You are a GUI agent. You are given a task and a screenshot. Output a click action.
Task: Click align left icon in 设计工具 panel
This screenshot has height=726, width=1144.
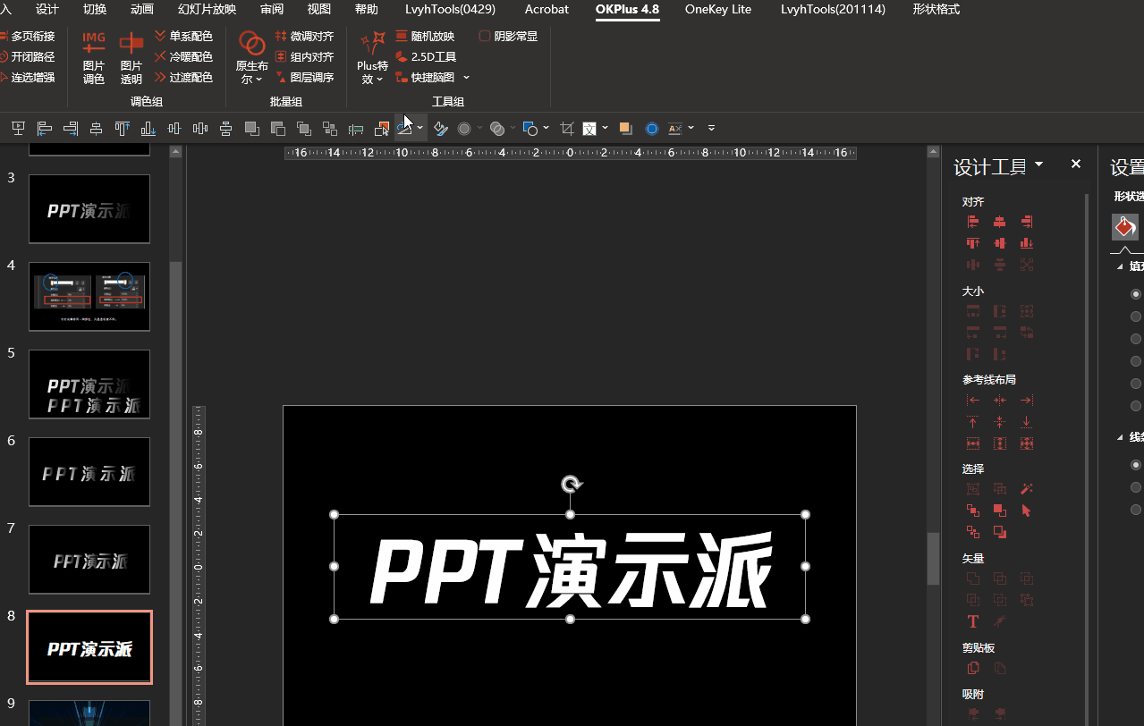(x=973, y=222)
